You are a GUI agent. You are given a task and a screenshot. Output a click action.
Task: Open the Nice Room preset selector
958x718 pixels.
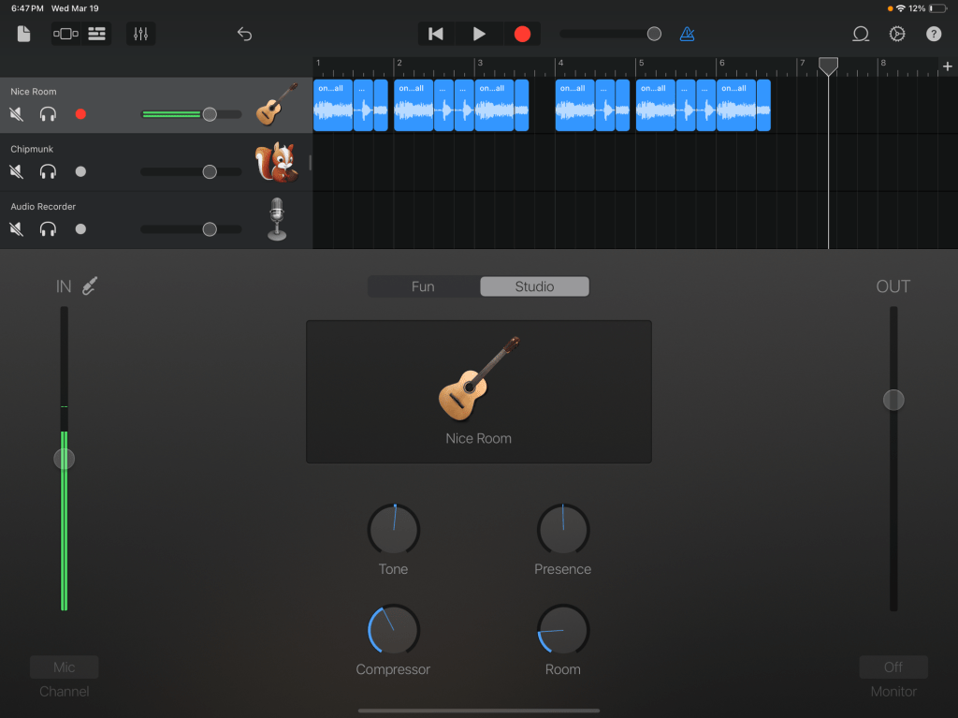coord(478,391)
